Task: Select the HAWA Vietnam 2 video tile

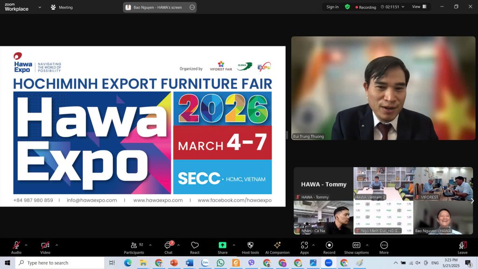Action: point(383,184)
